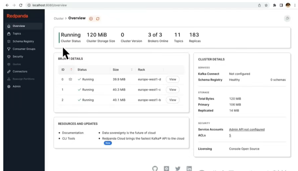View details of broker 0
298x171 pixels.
pos(173,79)
